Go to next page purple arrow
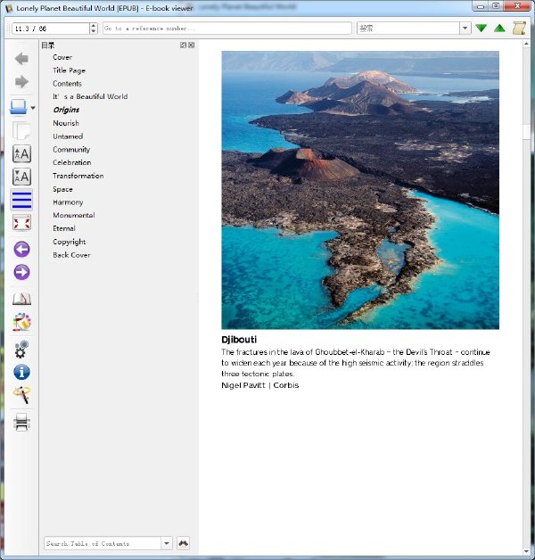The height and width of the screenshot is (560, 535). click(x=21, y=272)
